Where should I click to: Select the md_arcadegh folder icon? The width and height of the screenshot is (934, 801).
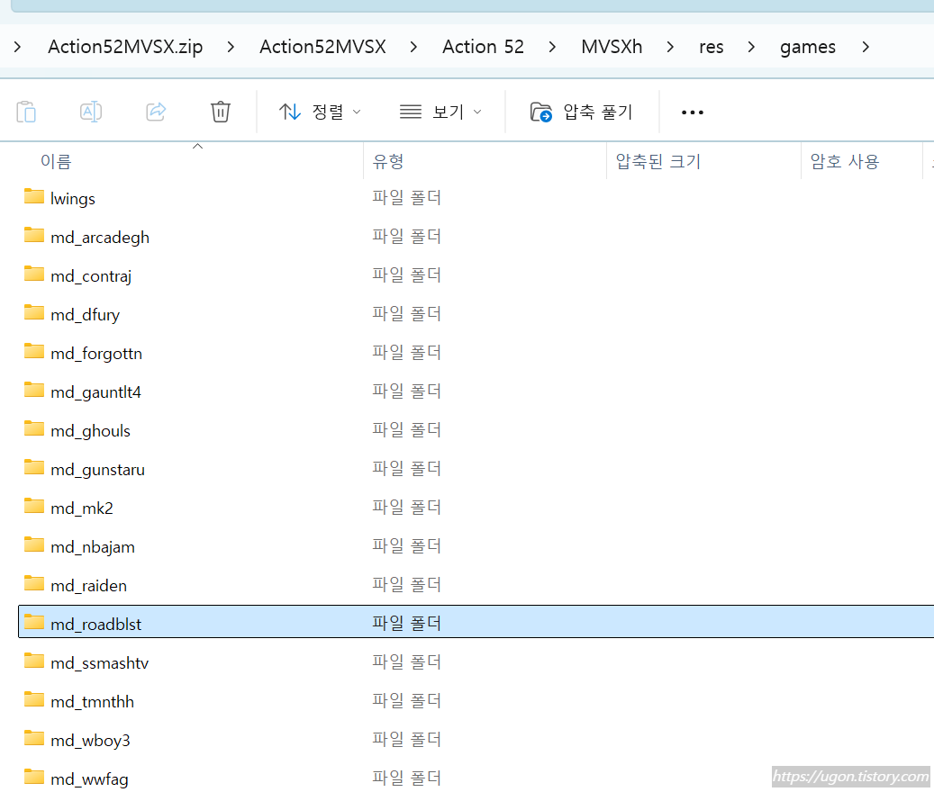(34, 235)
